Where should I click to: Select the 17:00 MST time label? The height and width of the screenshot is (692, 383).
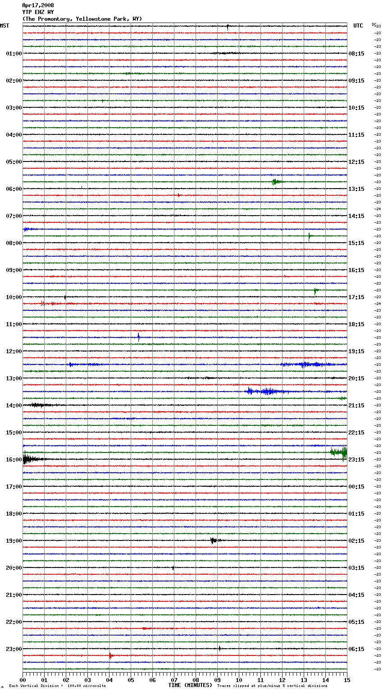tap(14, 487)
